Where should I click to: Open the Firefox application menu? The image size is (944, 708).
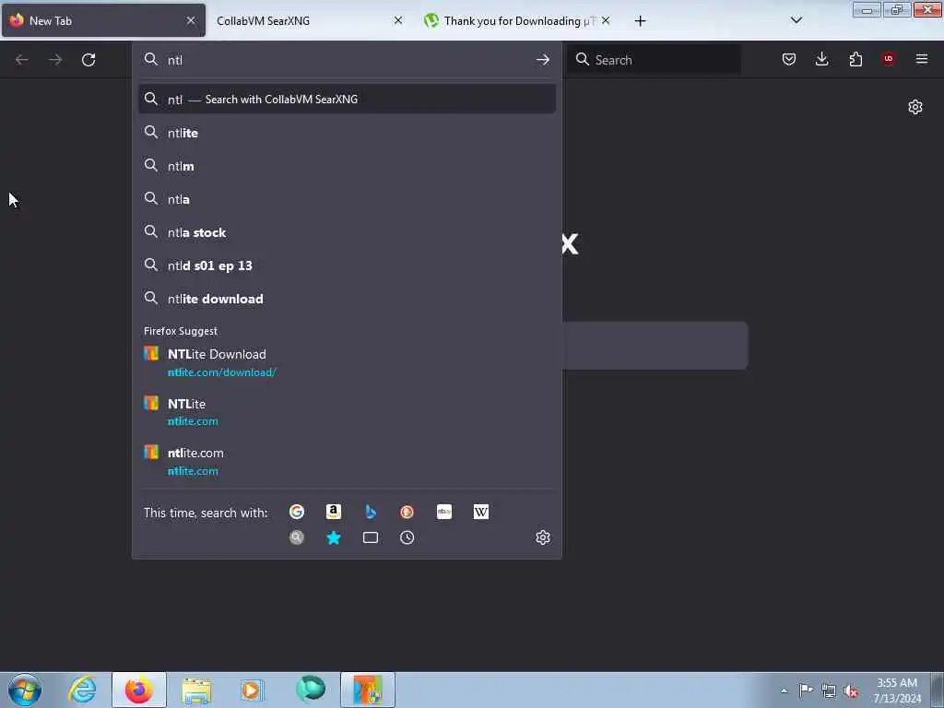922,59
